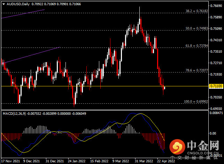The width and height of the screenshot is (224, 164).
Task: Select the 61.8 = 0.73784 Fibonacci label
Action: 197,46
